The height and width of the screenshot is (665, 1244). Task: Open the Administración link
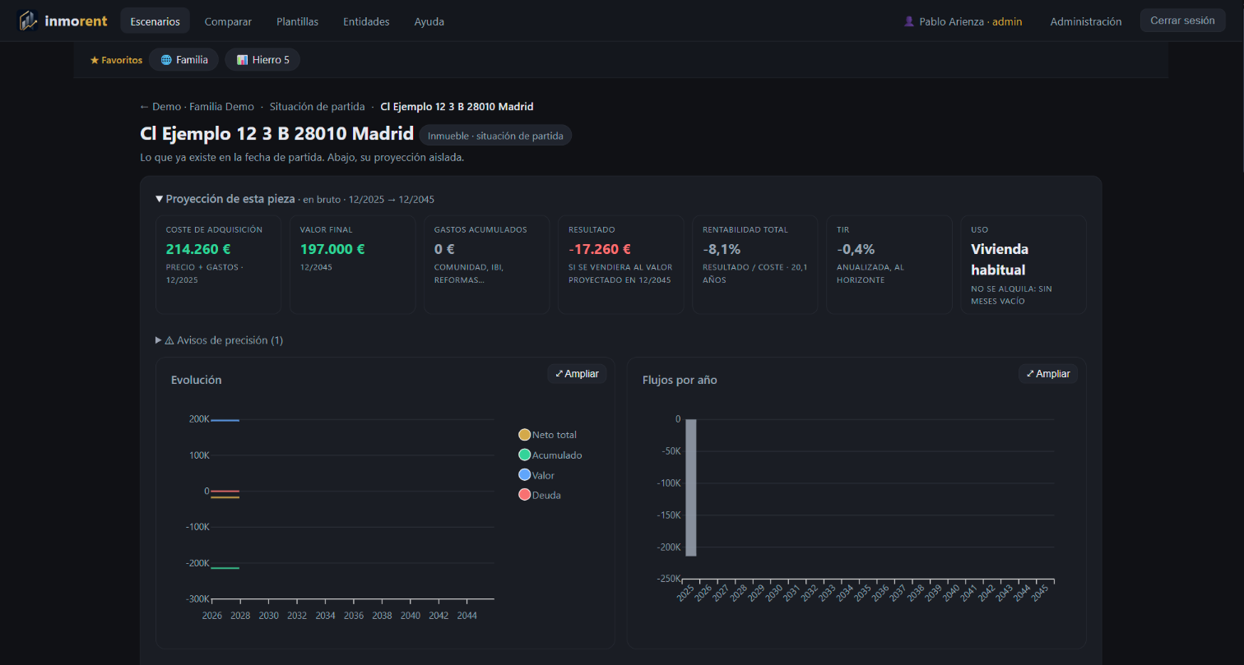click(1086, 21)
